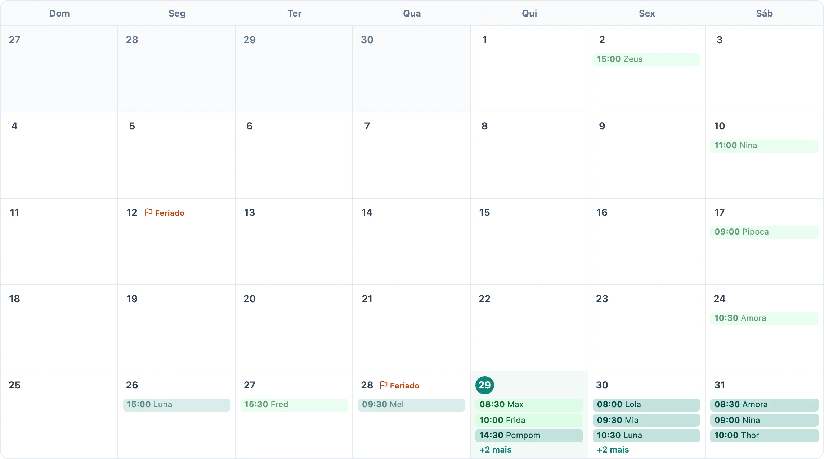Expand '+2 mais' on day 30
The height and width of the screenshot is (459, 824).
click(x=613, y=450)
